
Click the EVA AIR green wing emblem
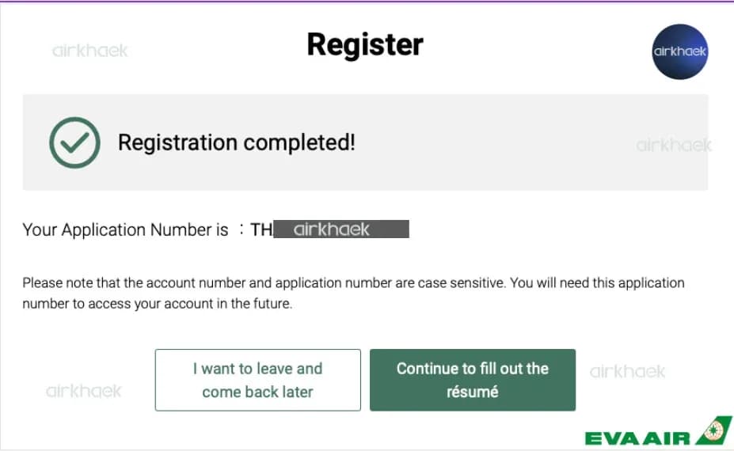tap(714, 431)
